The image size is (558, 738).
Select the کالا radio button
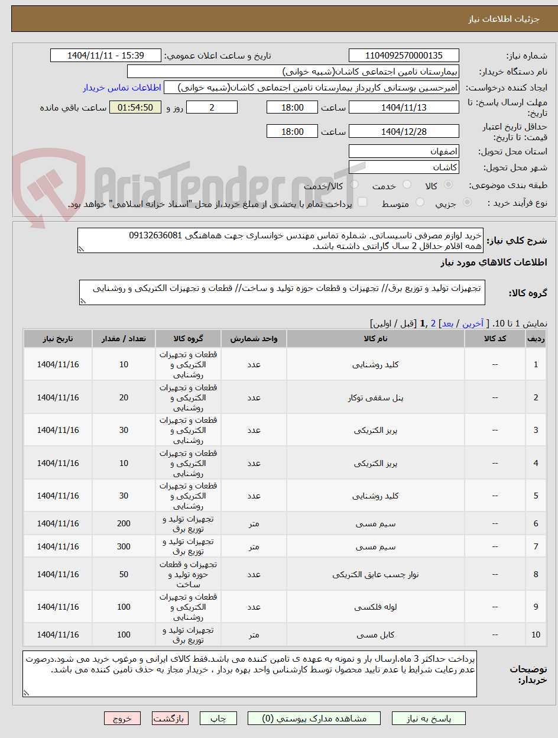pos(448,186)
